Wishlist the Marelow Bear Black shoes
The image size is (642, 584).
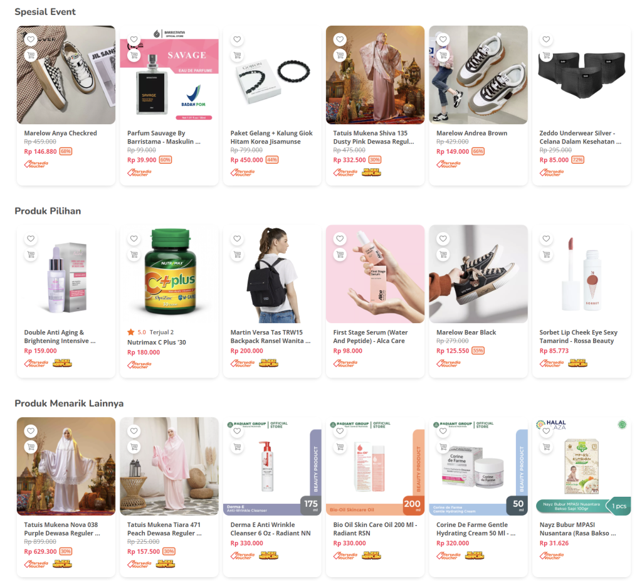[x=443, y=238]
